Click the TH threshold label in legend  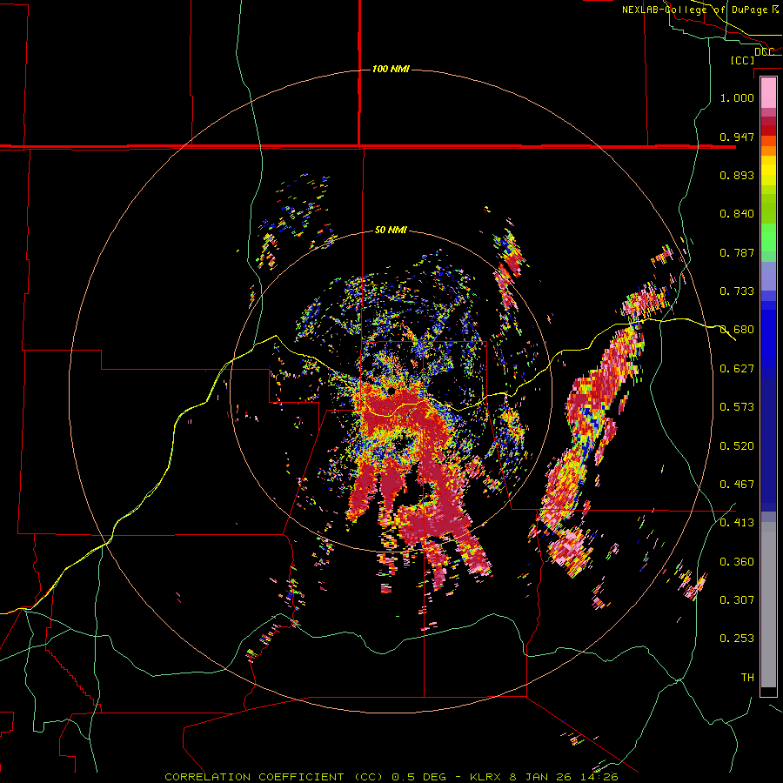[747, 678]
